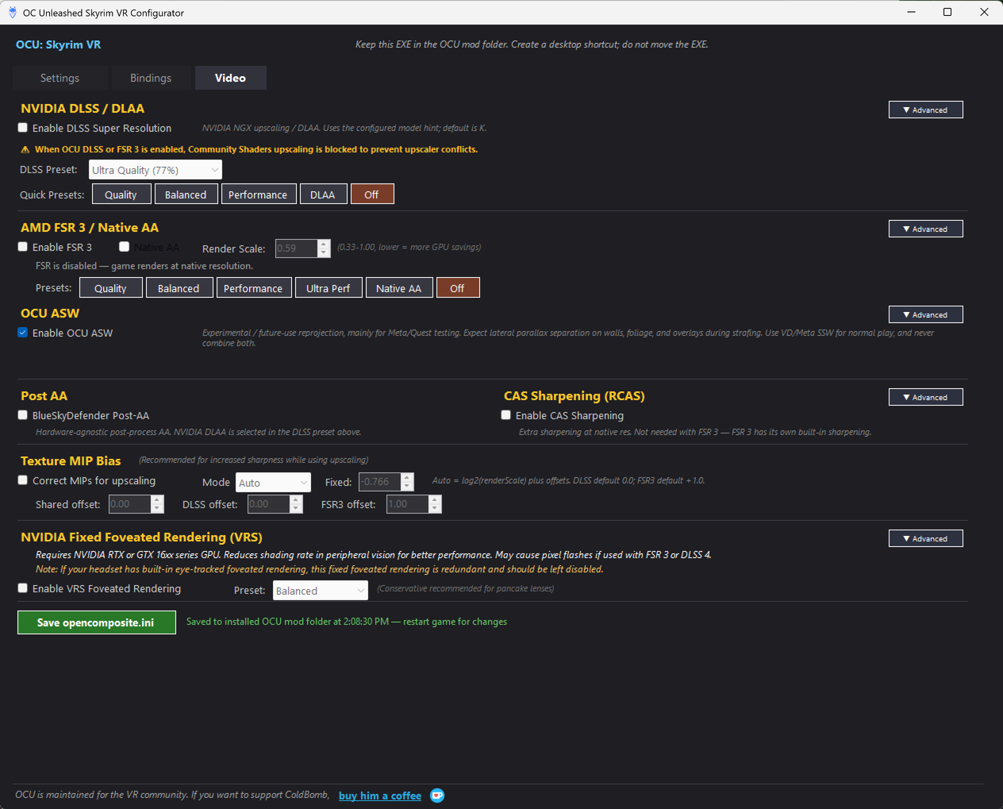Expand Advanced for NVIDIA DLSS section
The image size is (1003, 809).
925,110
